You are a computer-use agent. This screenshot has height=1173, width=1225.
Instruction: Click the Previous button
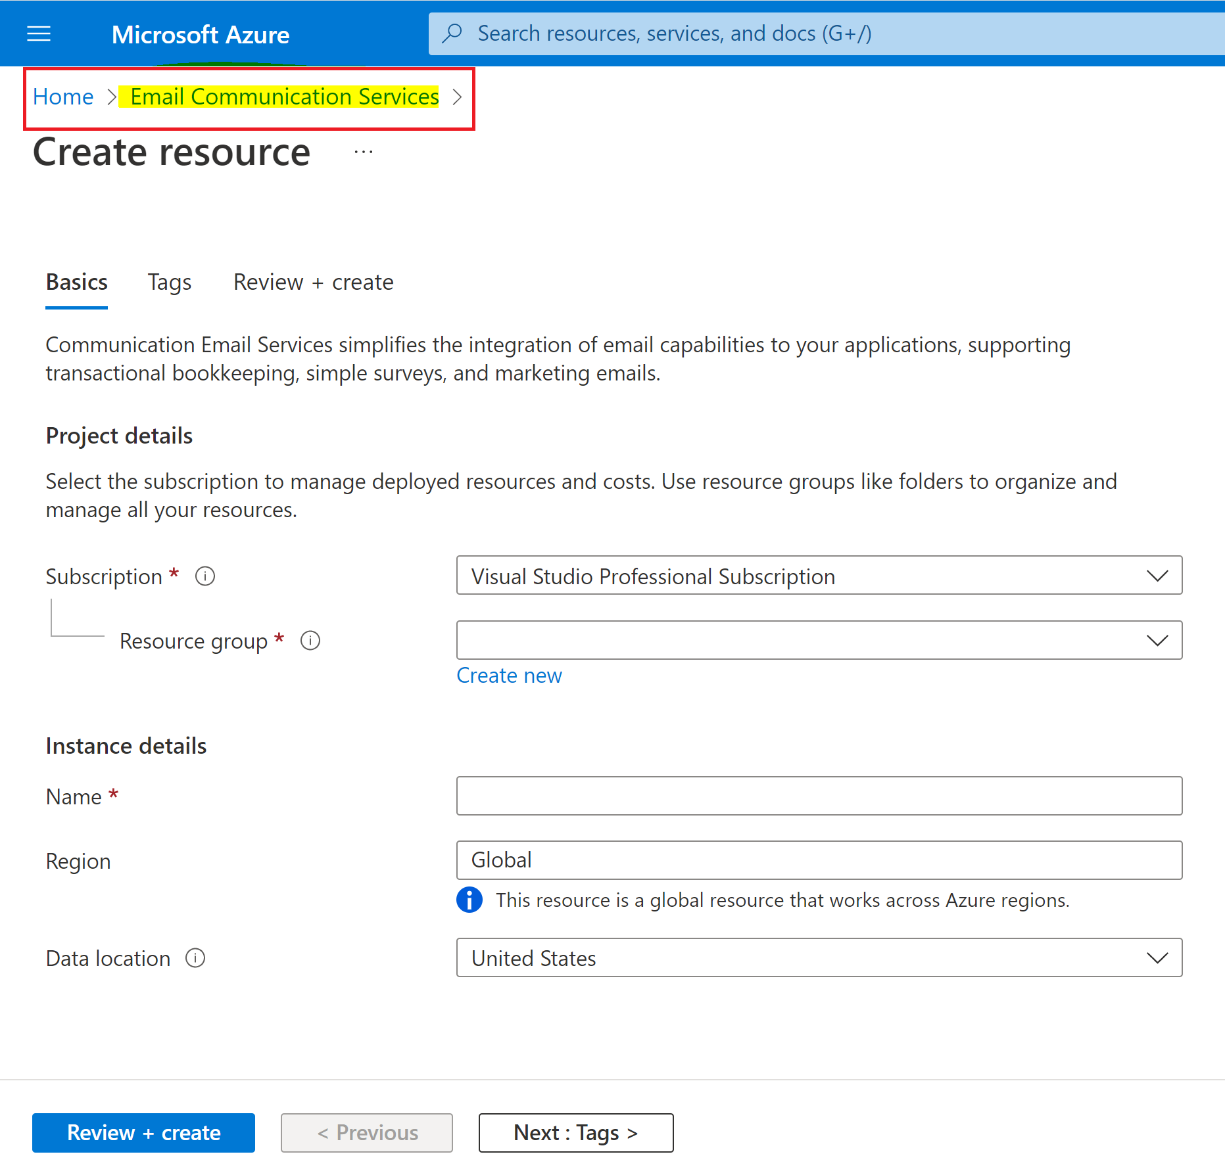(366, 1132)
